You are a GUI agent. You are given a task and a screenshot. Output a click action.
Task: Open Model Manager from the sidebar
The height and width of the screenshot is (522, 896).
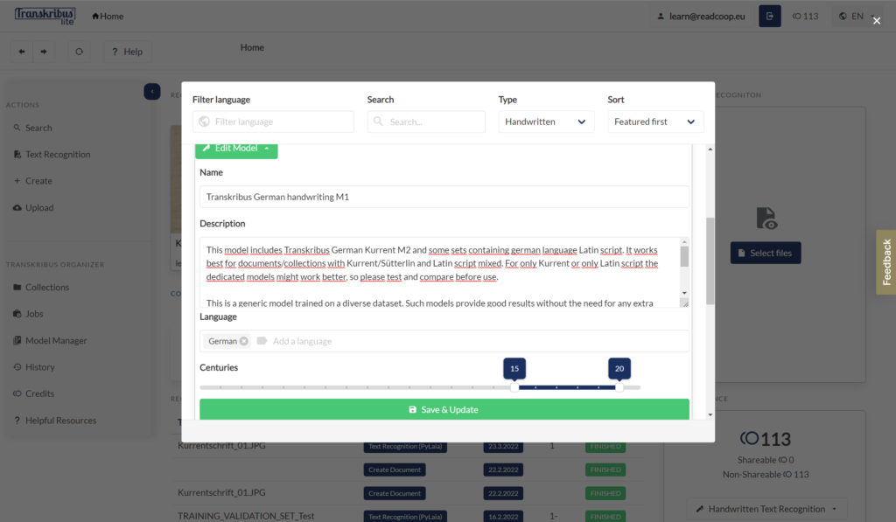point(56,340)
